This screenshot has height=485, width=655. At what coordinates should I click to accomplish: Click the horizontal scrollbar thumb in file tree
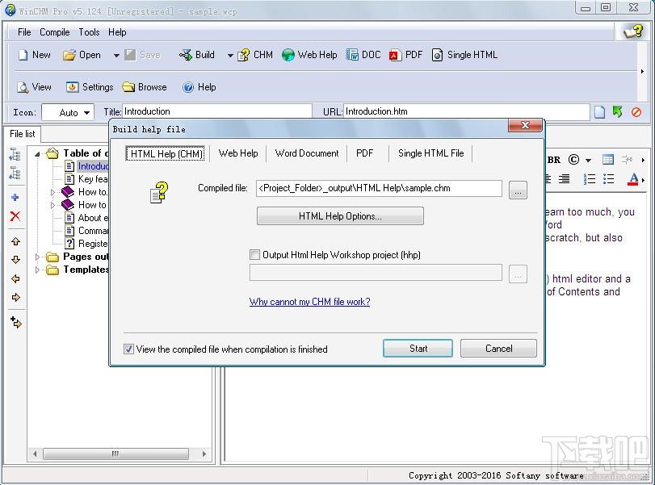(x=115, y=454)
